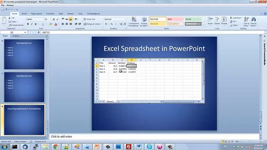Click the Copy command in the ribbon
Image resolution: width=267 pixels, height=150 pixels.
(x=13, y=22)
